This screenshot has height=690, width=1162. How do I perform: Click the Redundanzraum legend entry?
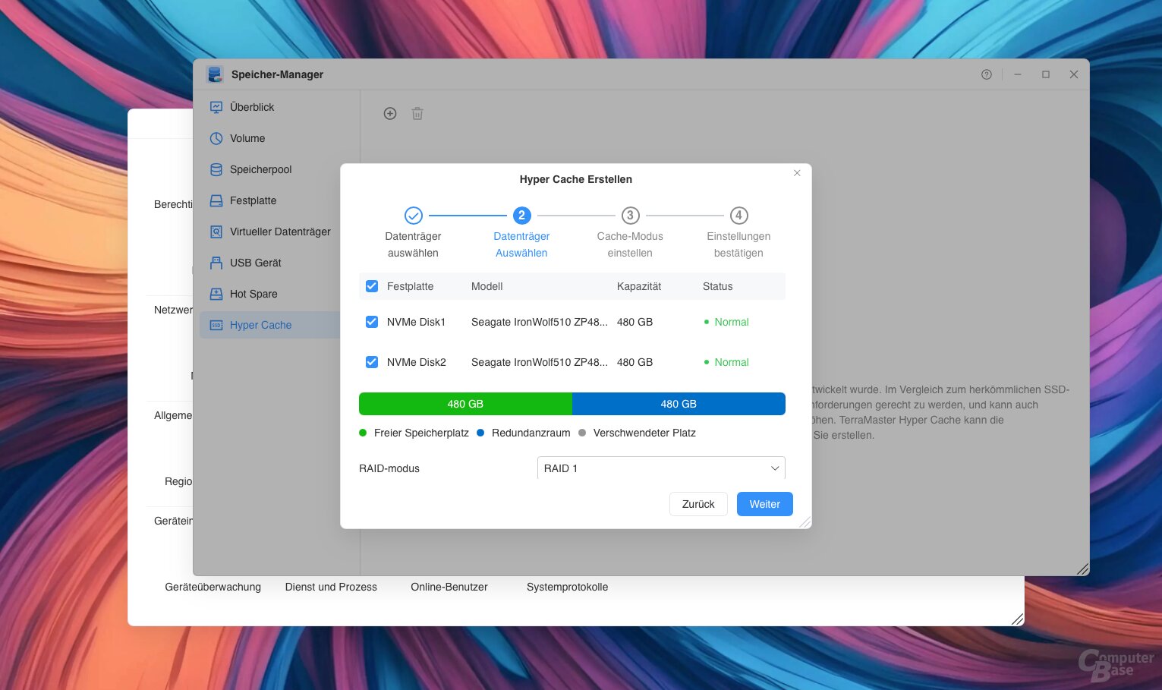(524, 433)
